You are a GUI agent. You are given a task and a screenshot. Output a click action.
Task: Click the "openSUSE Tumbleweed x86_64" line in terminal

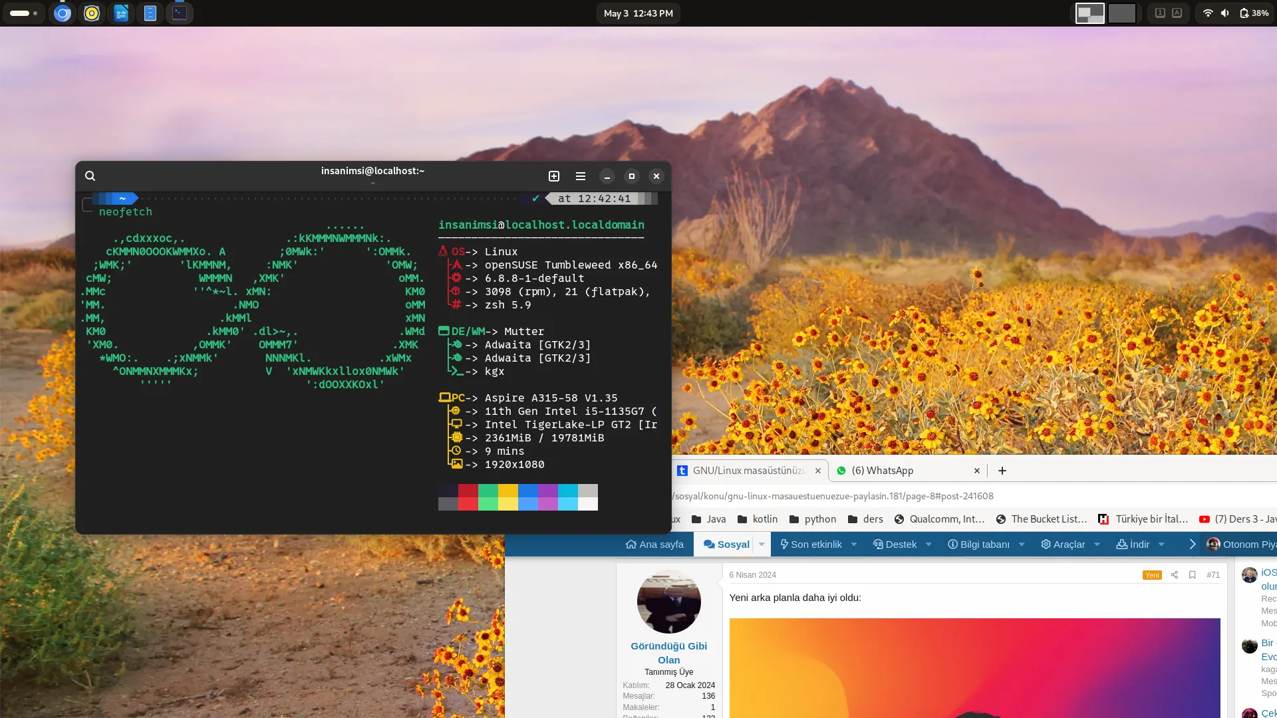tap(571, 265)
